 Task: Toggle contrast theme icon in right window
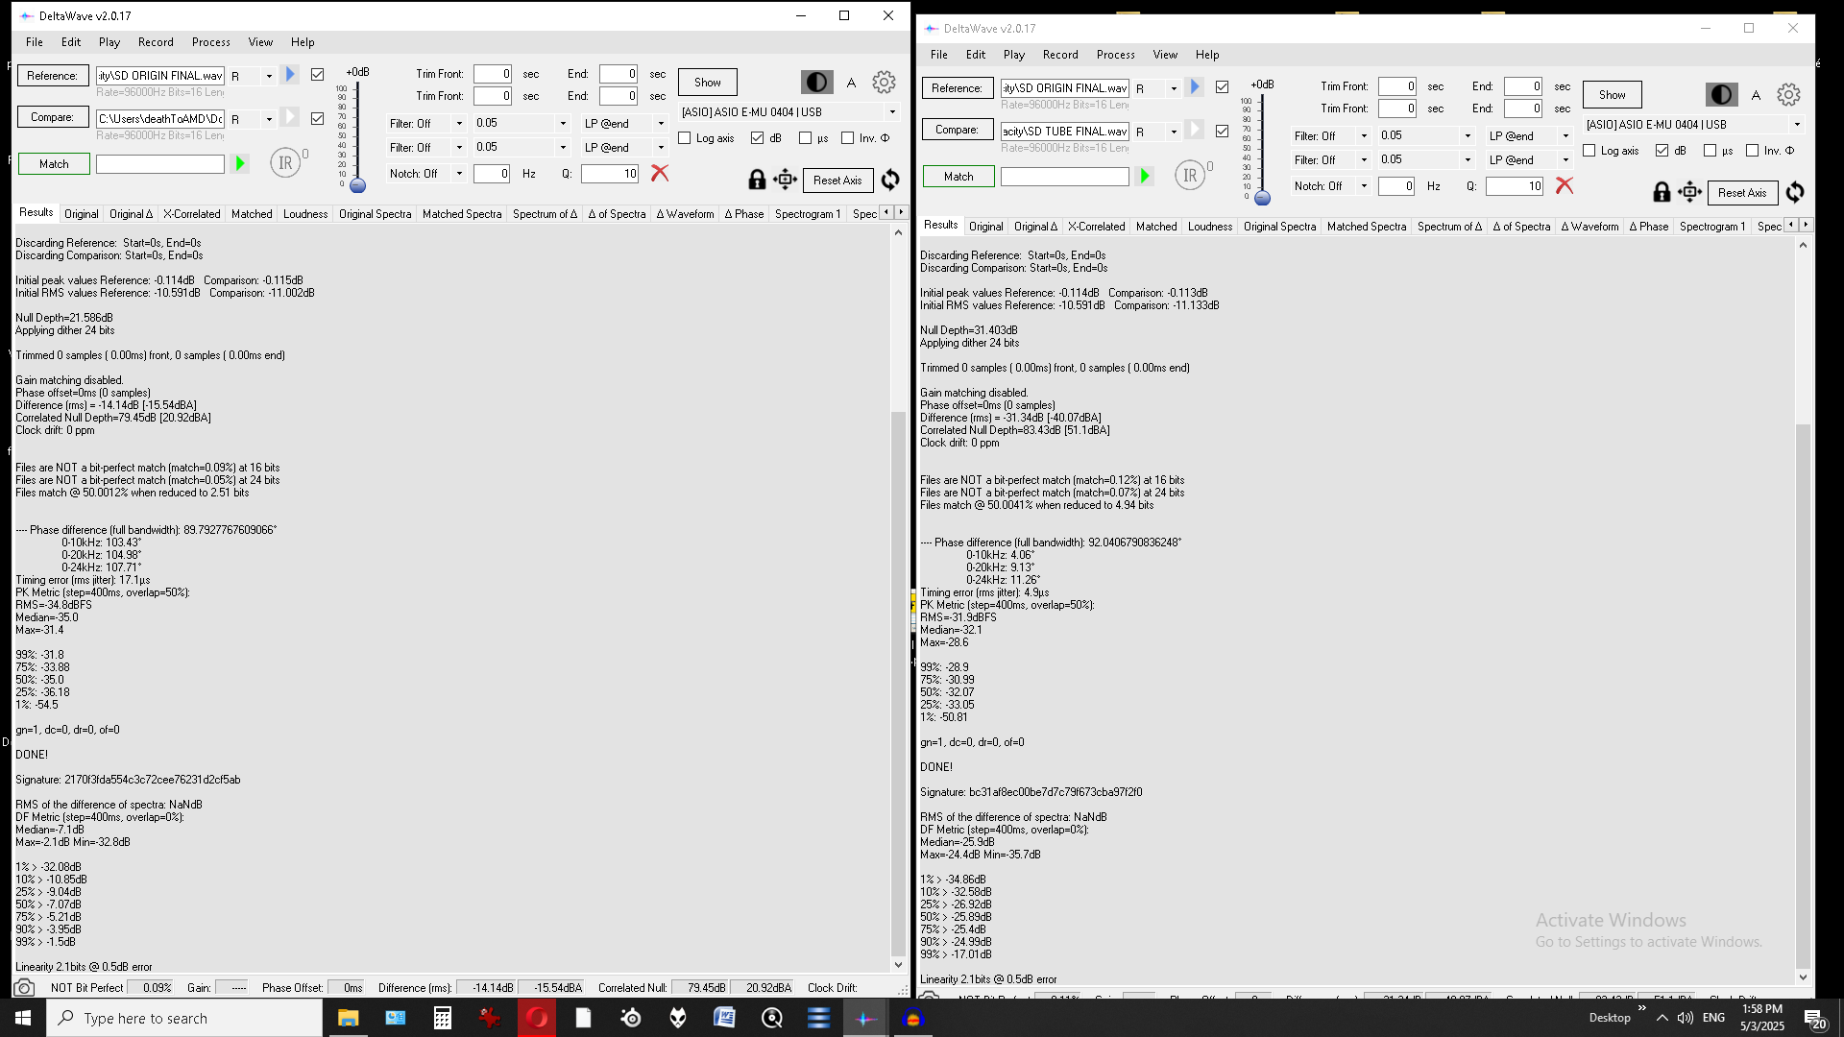[1721, 95]
